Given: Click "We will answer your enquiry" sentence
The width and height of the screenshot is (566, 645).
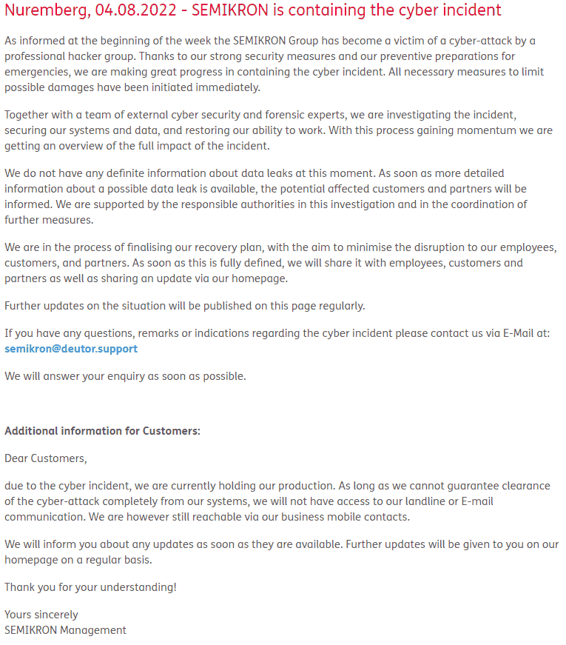Looking at the screenshot, I should [125, 376].
